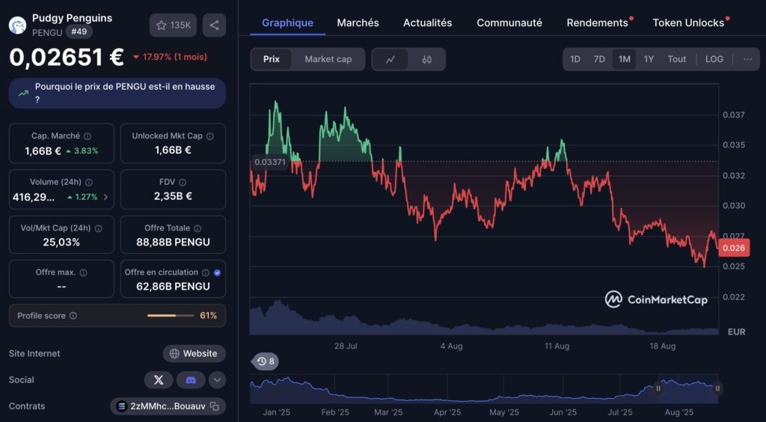Expand more social links chevron

coord(218,380)
